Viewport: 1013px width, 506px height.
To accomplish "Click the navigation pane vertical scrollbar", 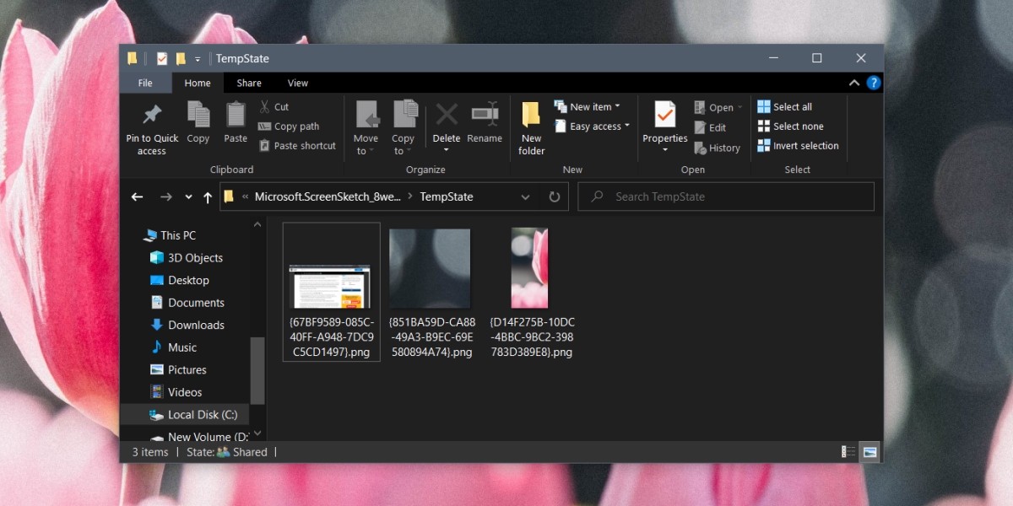I will [x=257, y=371].
